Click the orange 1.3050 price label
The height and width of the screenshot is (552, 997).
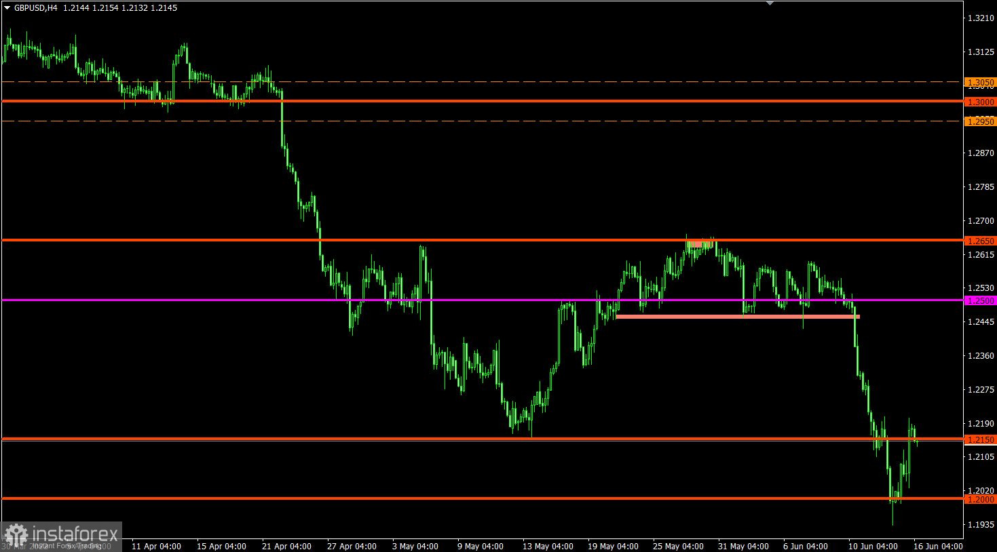click(x=981, y=82)
